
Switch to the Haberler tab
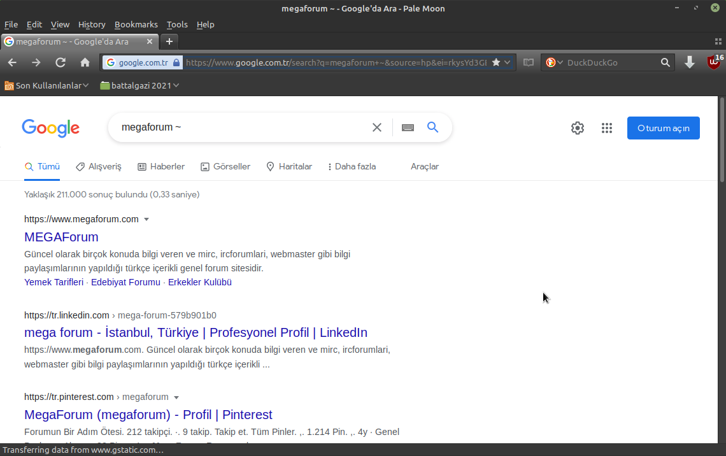coord(161,167)
